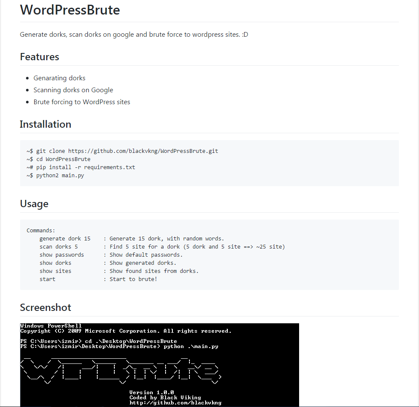This screenshot has width=419, height=407.
Task: Click 'Show found sites from dorks.' description
Action: point(154,271)
